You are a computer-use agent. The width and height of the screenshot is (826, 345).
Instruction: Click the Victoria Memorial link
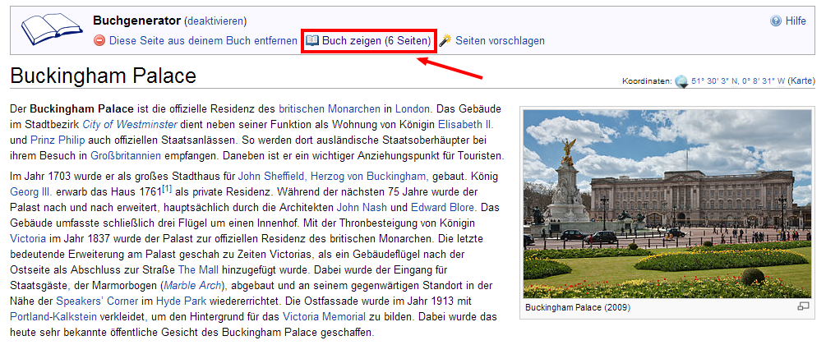[x=324, y=316]
